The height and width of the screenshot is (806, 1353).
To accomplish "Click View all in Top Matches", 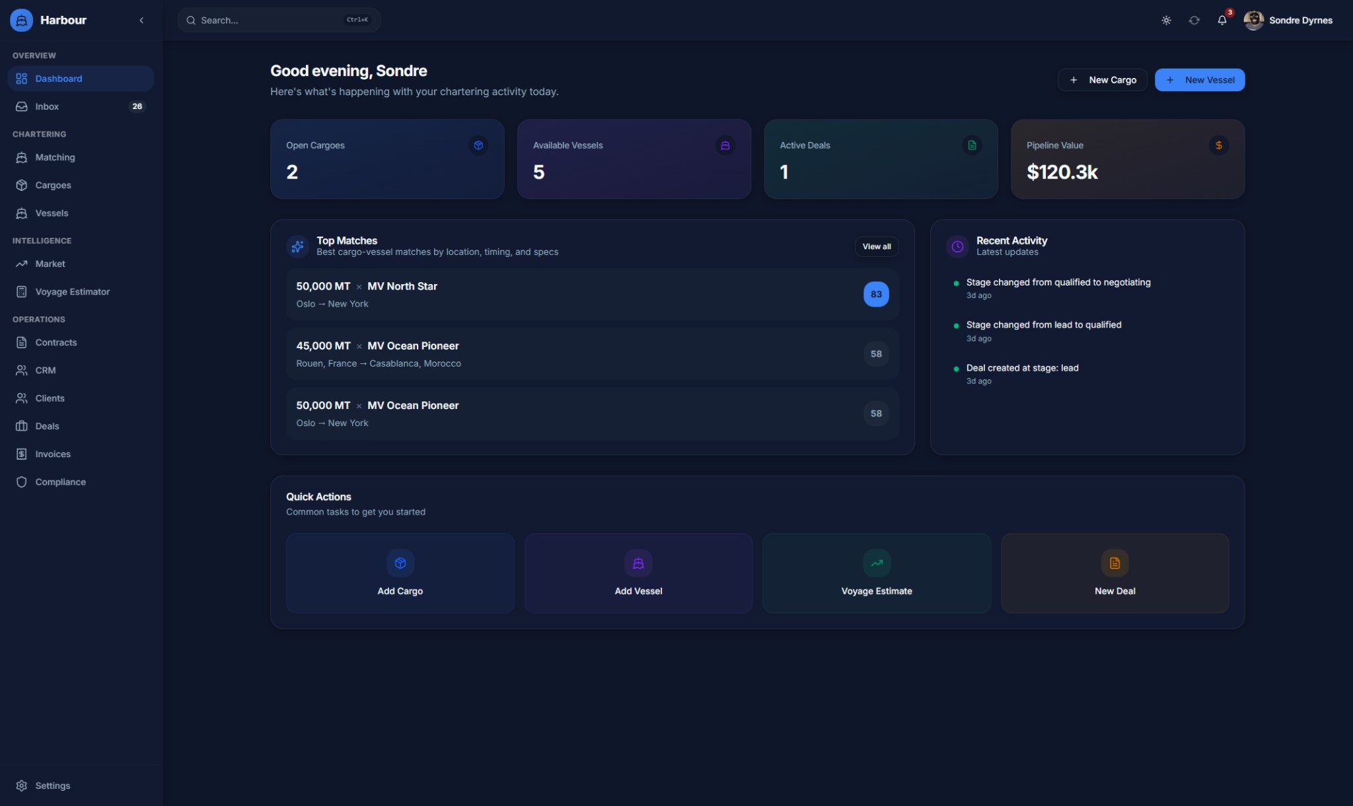I will (876, 246).
